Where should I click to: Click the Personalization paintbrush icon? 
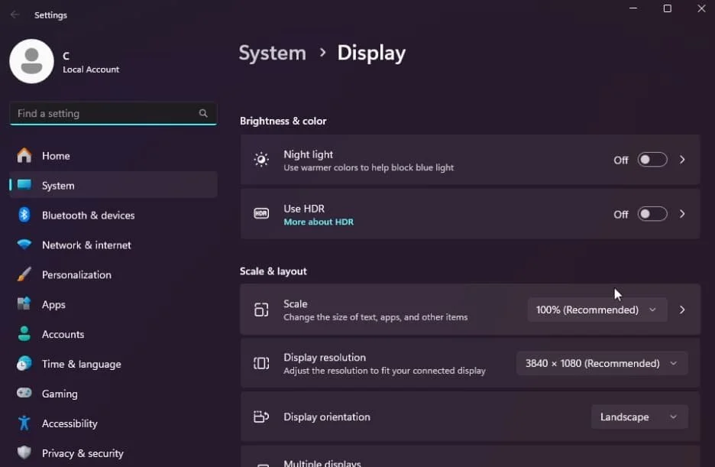(x=24, y=274)
